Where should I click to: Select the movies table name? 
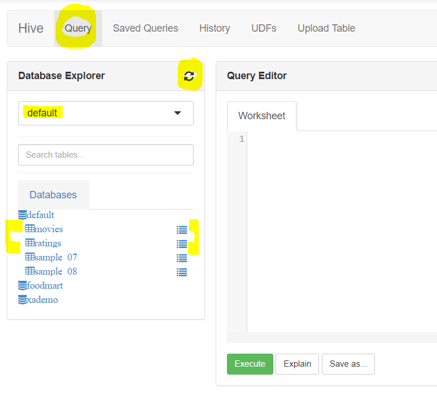(x=49, y=229)
